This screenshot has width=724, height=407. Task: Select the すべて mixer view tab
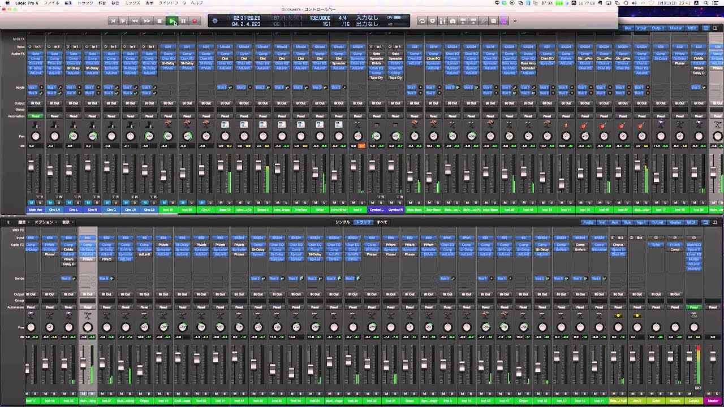pos(382,222)
